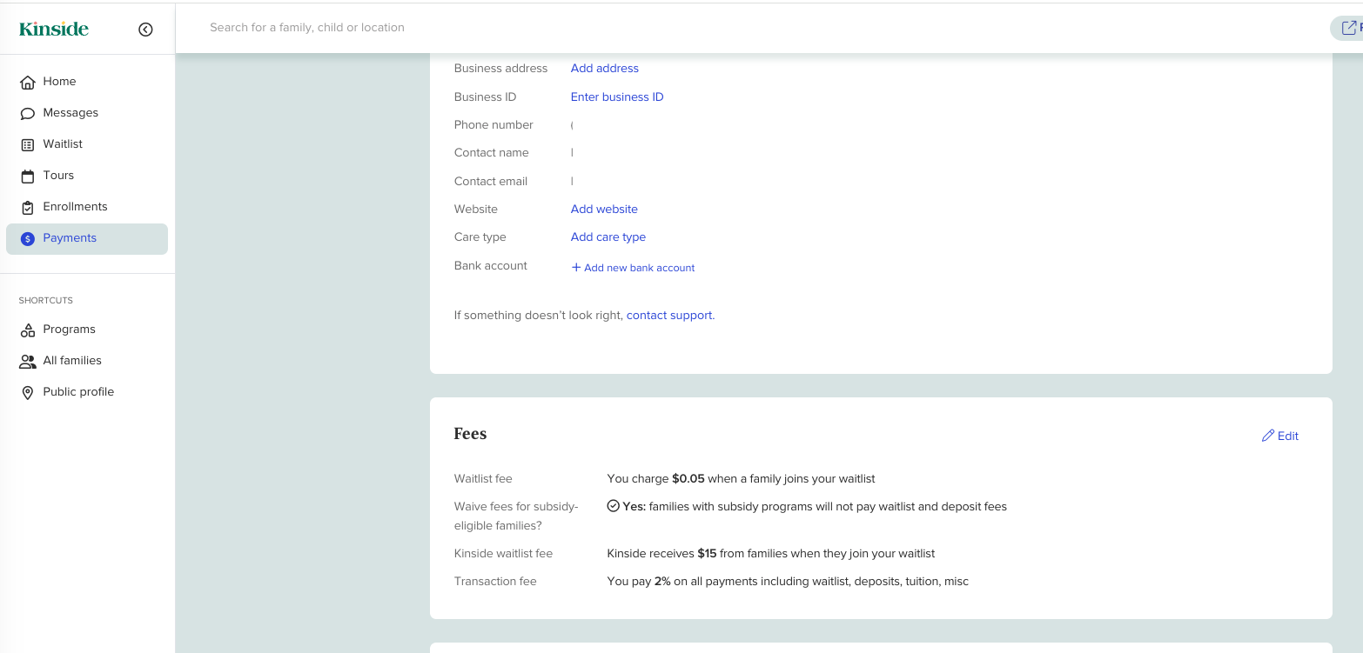Click Enter business ID
Viewport: 1363px width, 653px height.
tap(617, 97)
